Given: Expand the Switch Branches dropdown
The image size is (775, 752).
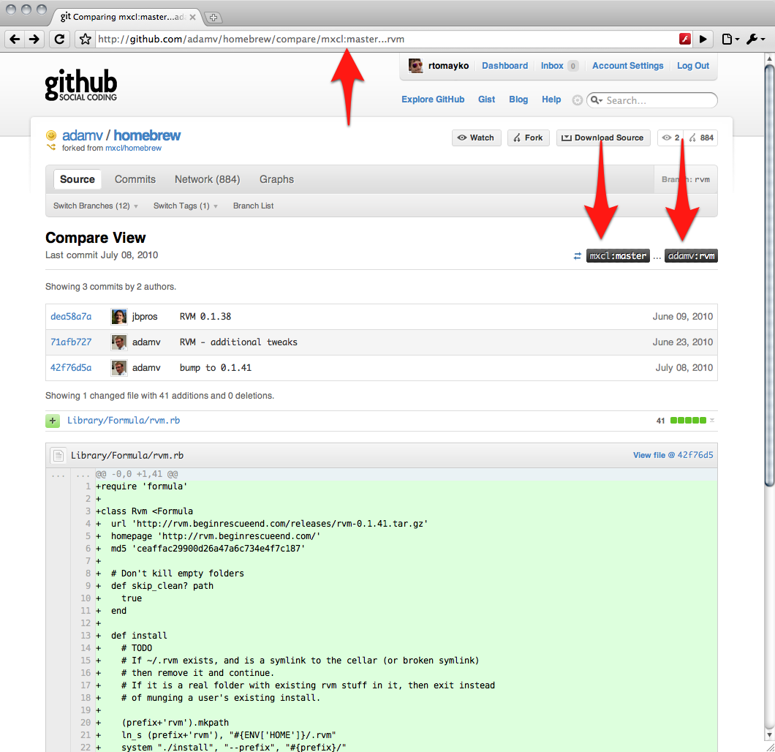Looking at the screenshot, I should [95, 206].
